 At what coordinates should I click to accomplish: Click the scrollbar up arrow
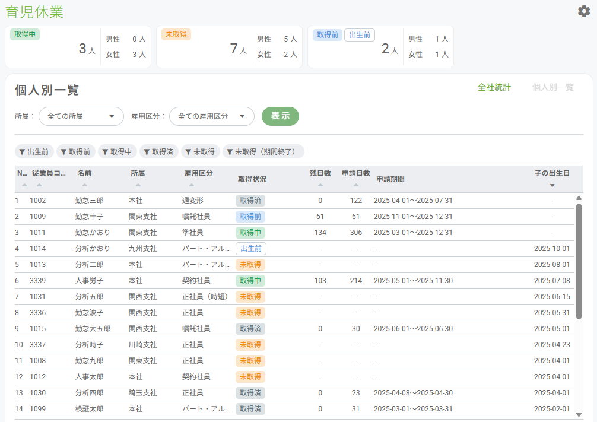point(579,198)
